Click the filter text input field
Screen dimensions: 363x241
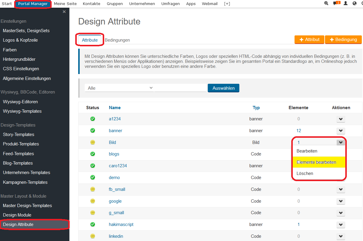coord(180,88)
